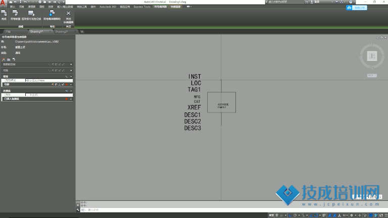
Task: Toggle snap mode in status bar
Action: (281, 215)
